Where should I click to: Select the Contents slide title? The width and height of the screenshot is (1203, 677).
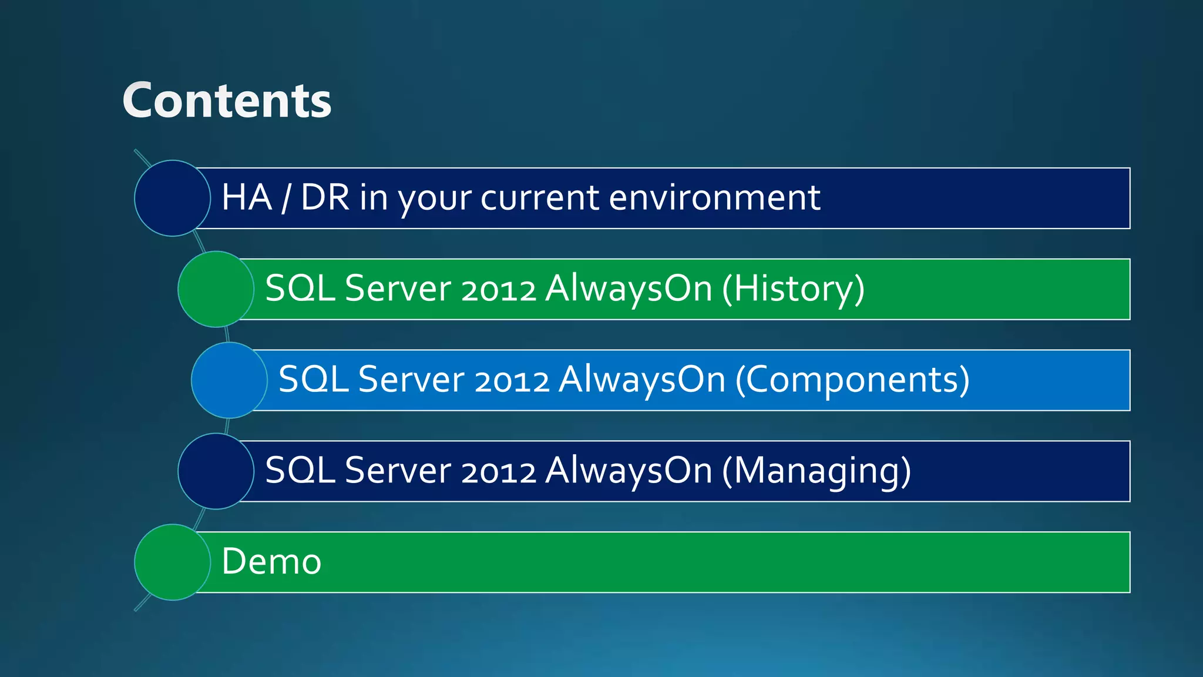(227, 100)
